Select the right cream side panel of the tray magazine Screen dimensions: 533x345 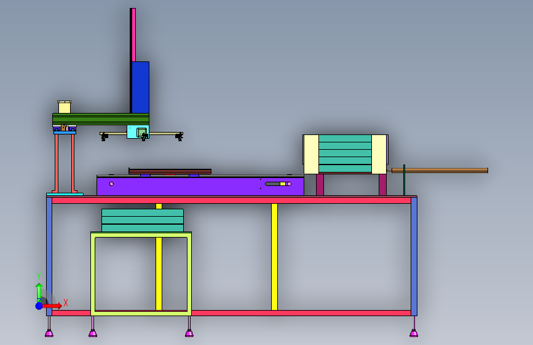tap(379, 155)
